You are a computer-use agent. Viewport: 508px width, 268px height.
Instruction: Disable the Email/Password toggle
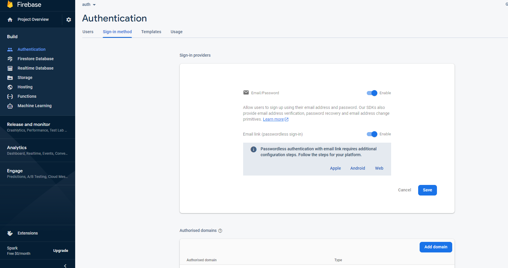[x=372, y=93]
